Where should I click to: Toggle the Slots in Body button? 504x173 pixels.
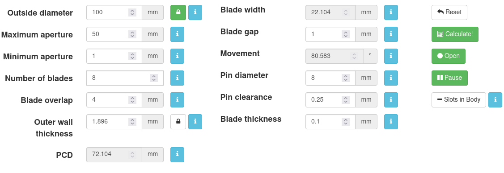pos(459,99)
